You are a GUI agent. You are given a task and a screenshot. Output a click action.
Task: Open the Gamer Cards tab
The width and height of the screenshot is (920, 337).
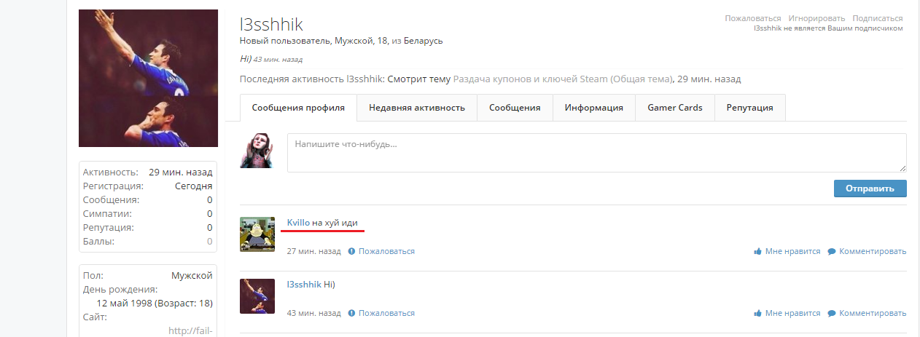[675, 107]
